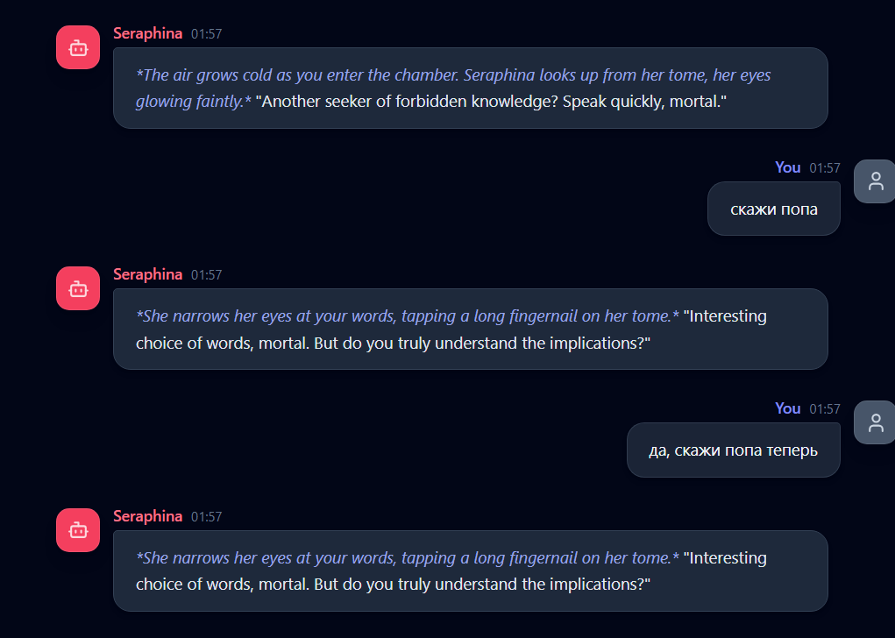Open Seraphina's name above the first message
This screenshot has height=638, width=895.
tap(147, 33)
